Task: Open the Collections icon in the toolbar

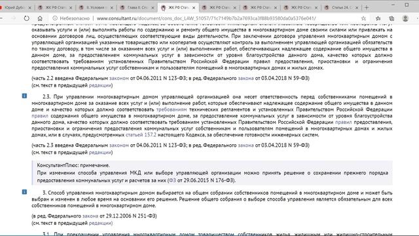Action: click(392, 18)
